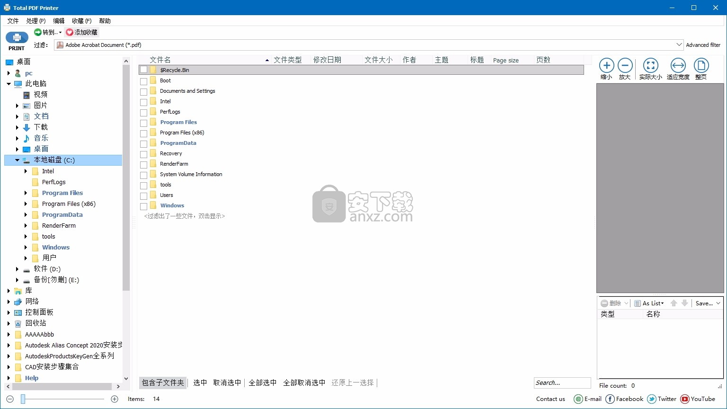Open YouTube icon link
Image resolution: width=727 pixels, height=409 pixels.
click(x=685, y=399)
